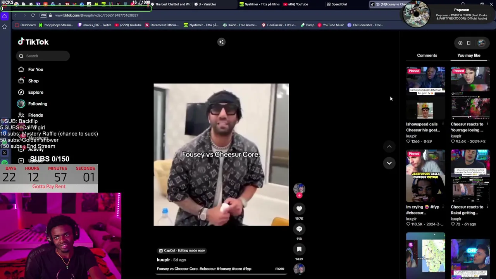
Task: Open the Pump bookmark
Action: point(307,25)
